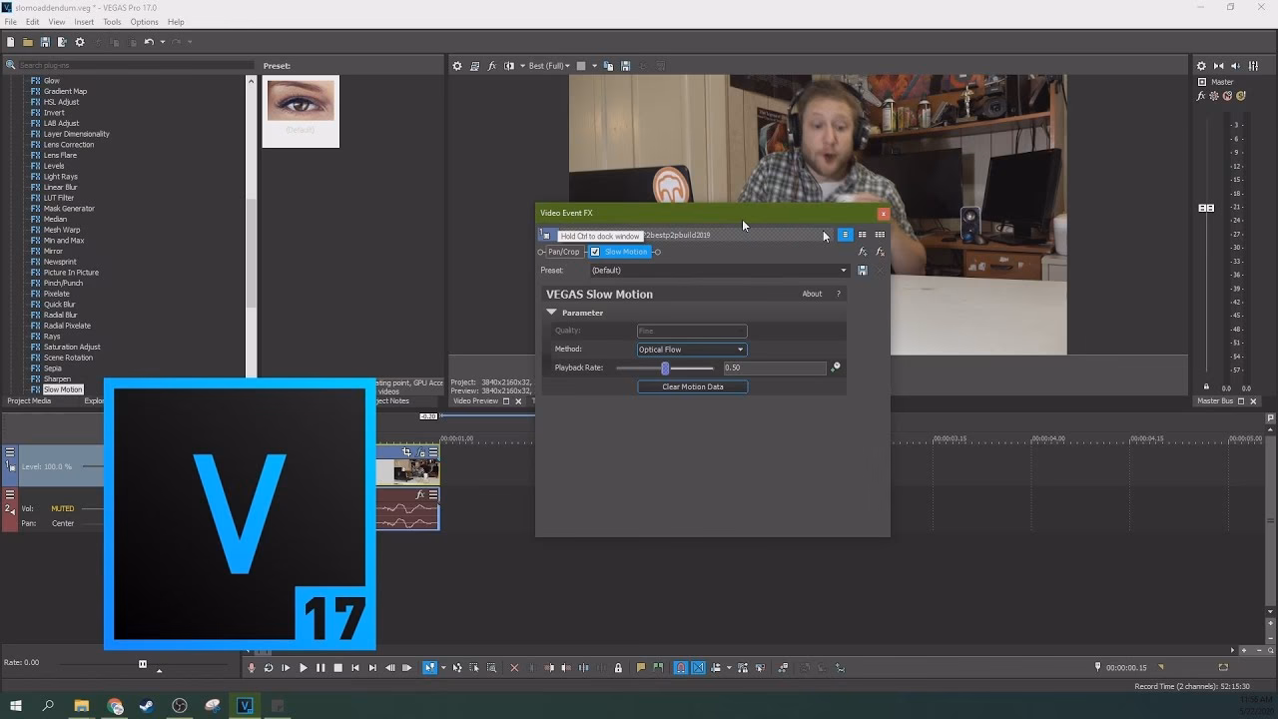Image resolution: width=1278 pixels, height=719 pixels.
Task: Toggle Enable Snapping magnet button
Action: tap(680, 668)
